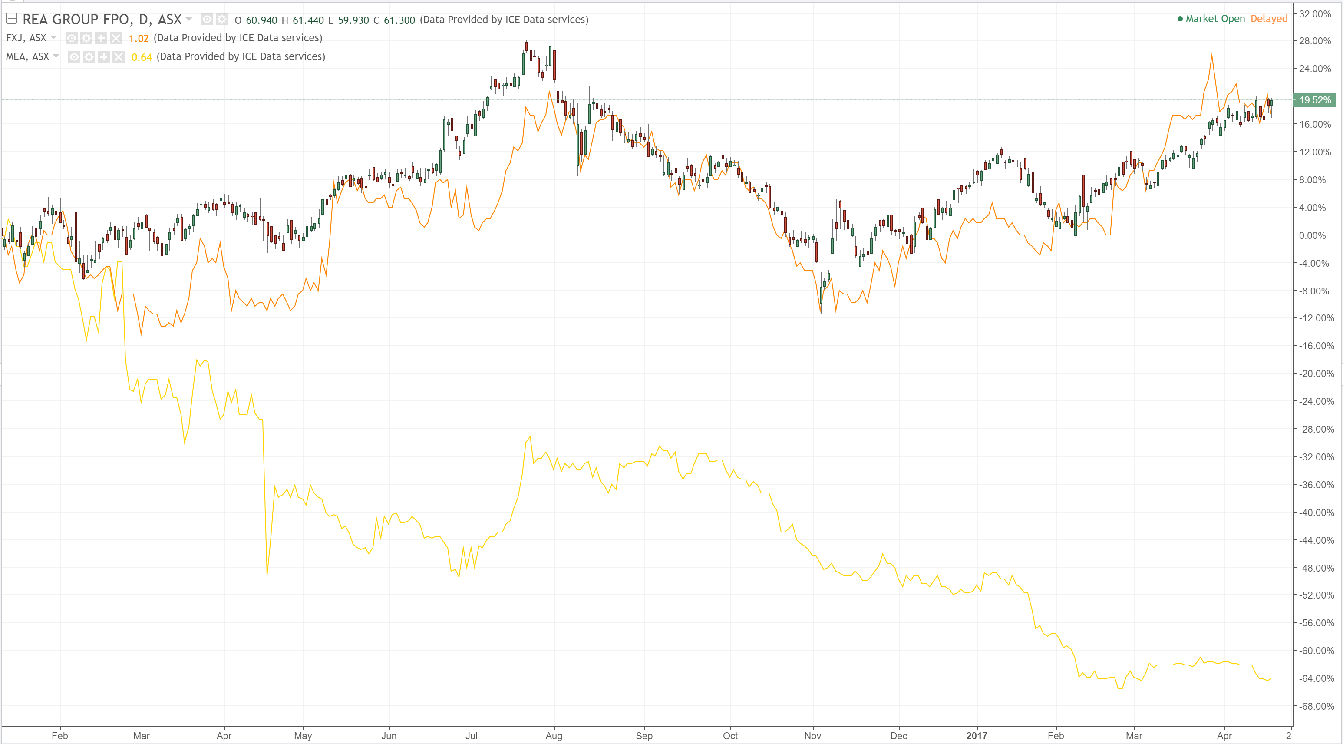
Task: Click the Aug label on time axis
Action: (554, 736)
